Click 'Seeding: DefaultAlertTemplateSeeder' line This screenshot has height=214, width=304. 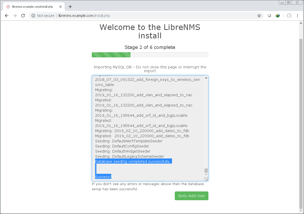(129, 141)
